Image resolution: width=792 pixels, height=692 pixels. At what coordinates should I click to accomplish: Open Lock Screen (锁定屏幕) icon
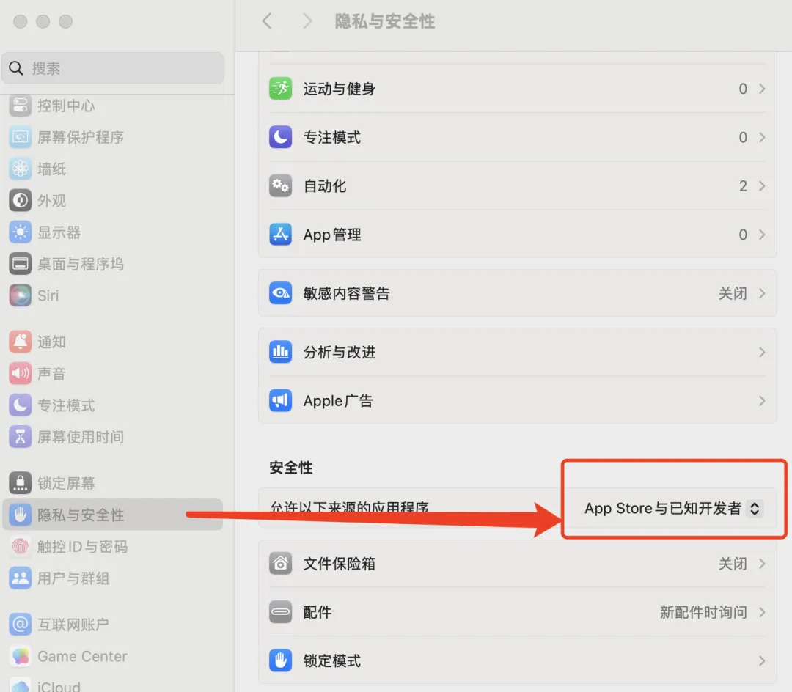(x=21, y=483)
